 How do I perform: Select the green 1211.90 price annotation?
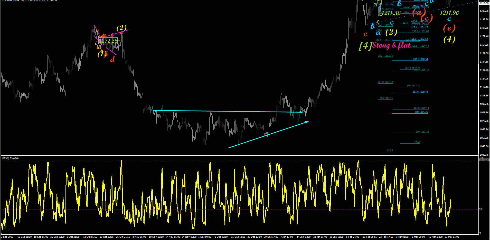449,13
